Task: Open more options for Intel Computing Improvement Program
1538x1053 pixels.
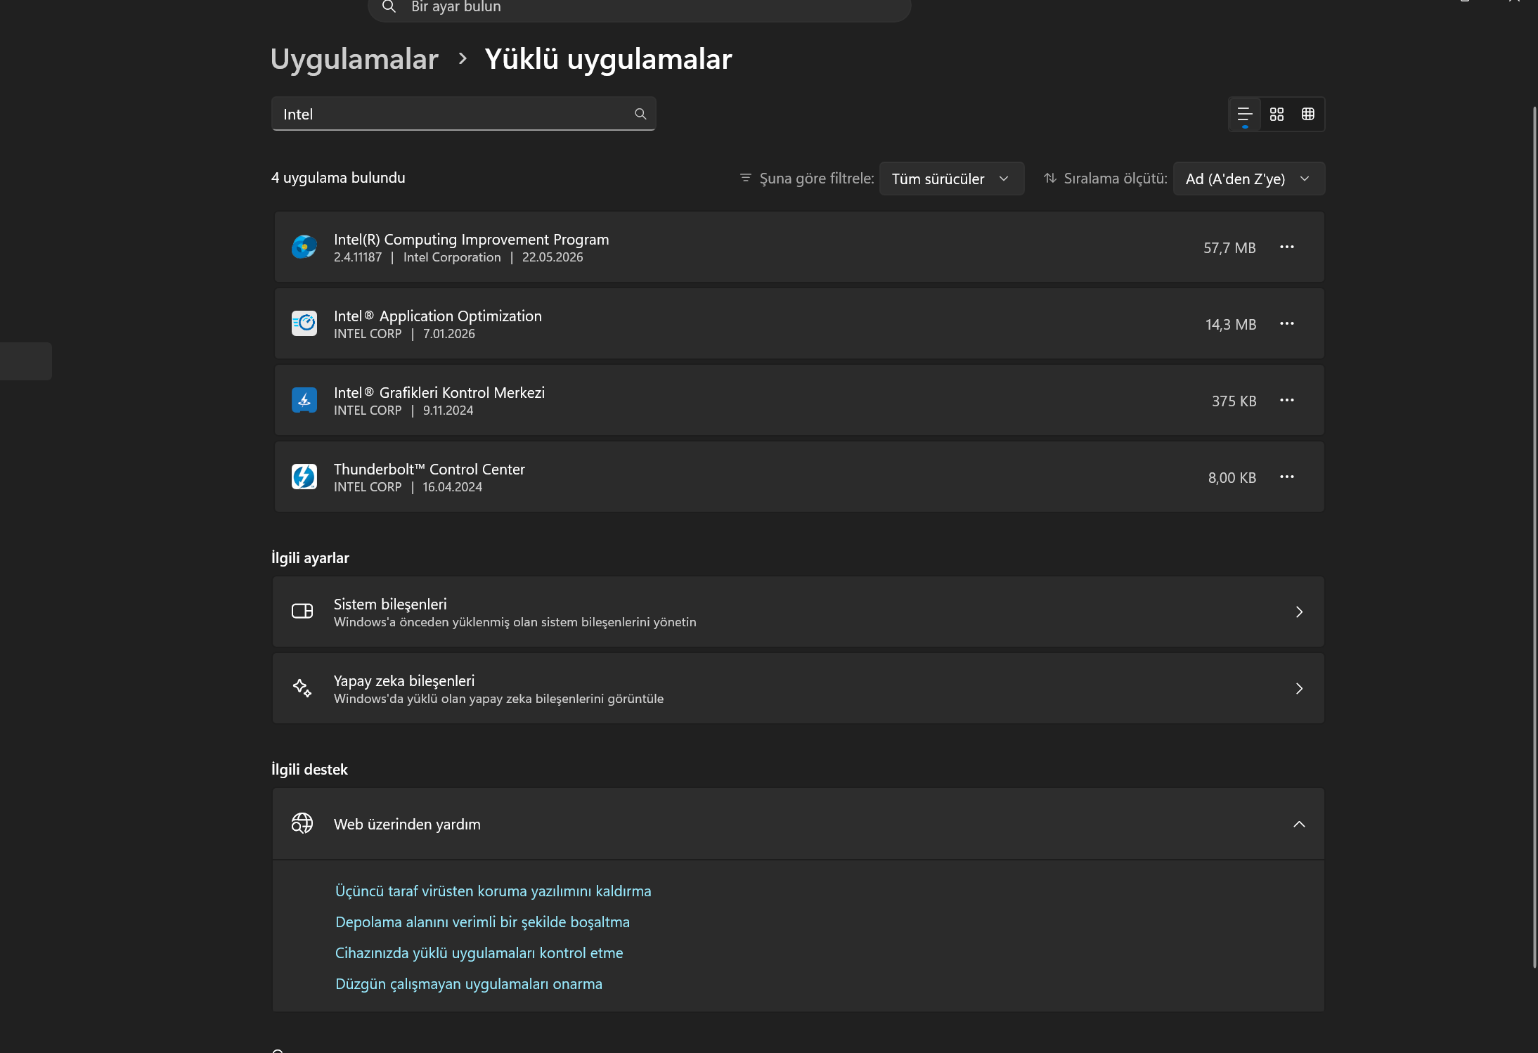Action: [1286, 247]
